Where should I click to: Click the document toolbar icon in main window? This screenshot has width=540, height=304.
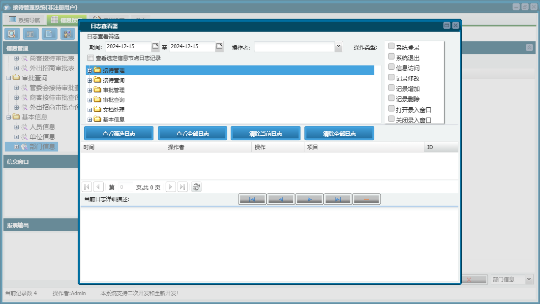[x=49, y=34]
